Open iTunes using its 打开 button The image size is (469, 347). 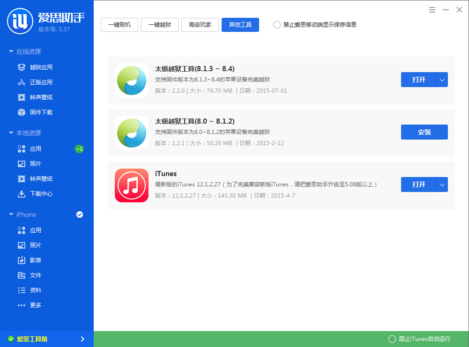point(418,185)
